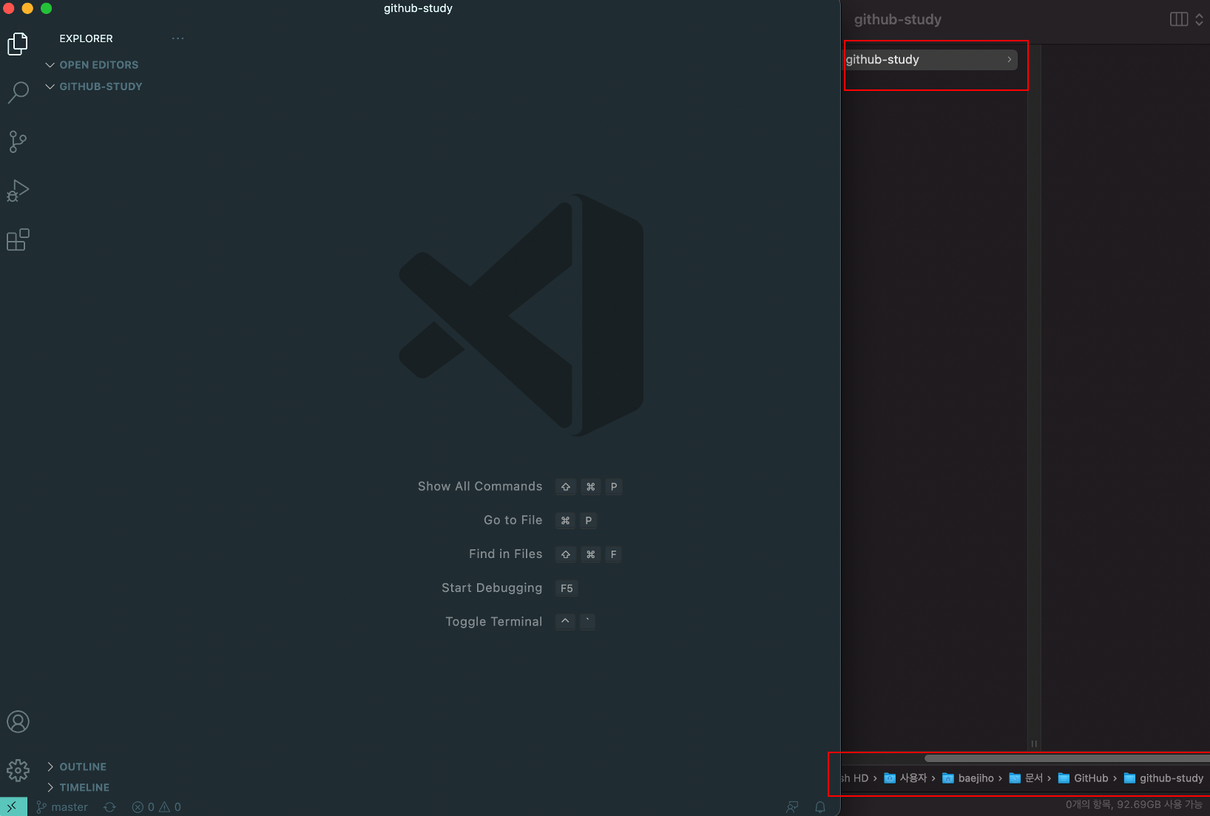Open the Source Control view
The image size is (1210, 816).
[18, 142]
